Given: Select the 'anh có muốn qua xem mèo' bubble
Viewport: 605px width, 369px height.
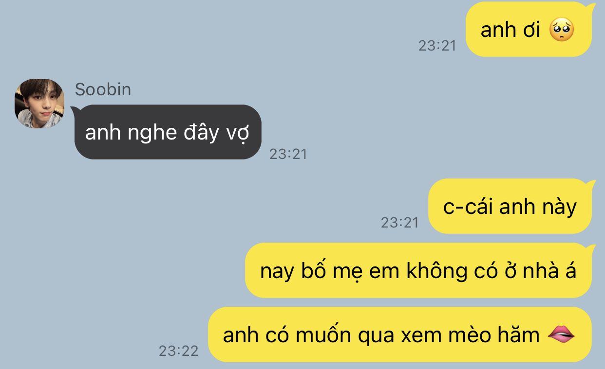Looking at the screenshot, I should tap(399, 334).
